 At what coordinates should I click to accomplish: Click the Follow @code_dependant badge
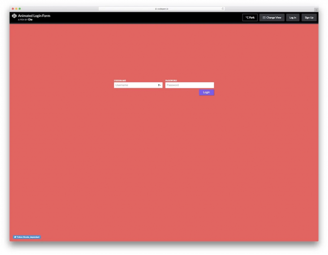click(27, 237)
